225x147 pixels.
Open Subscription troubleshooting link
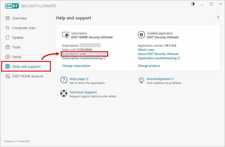82,58
